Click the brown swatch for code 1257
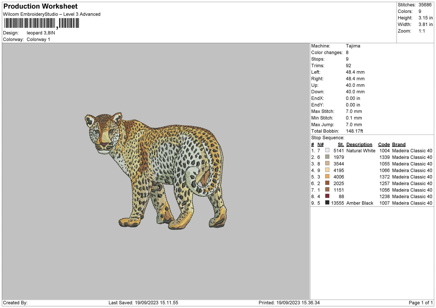436x308 pixels. [x=327, y=183]
